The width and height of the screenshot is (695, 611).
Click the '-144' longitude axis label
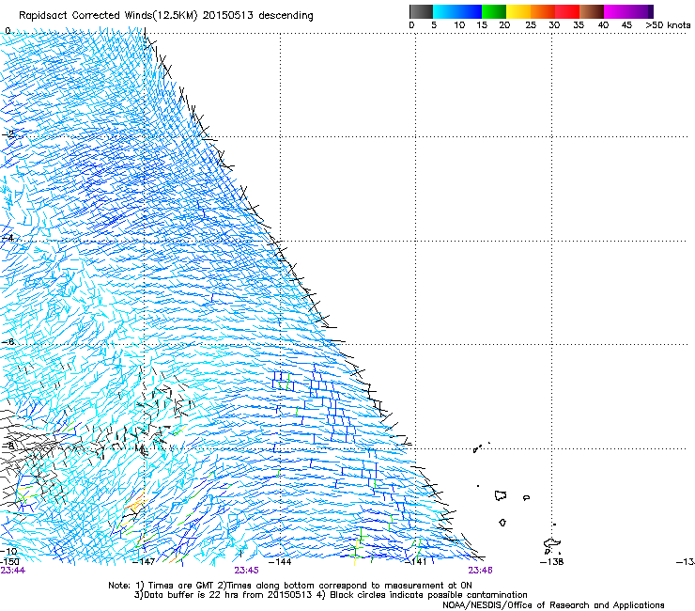[280, 562]
